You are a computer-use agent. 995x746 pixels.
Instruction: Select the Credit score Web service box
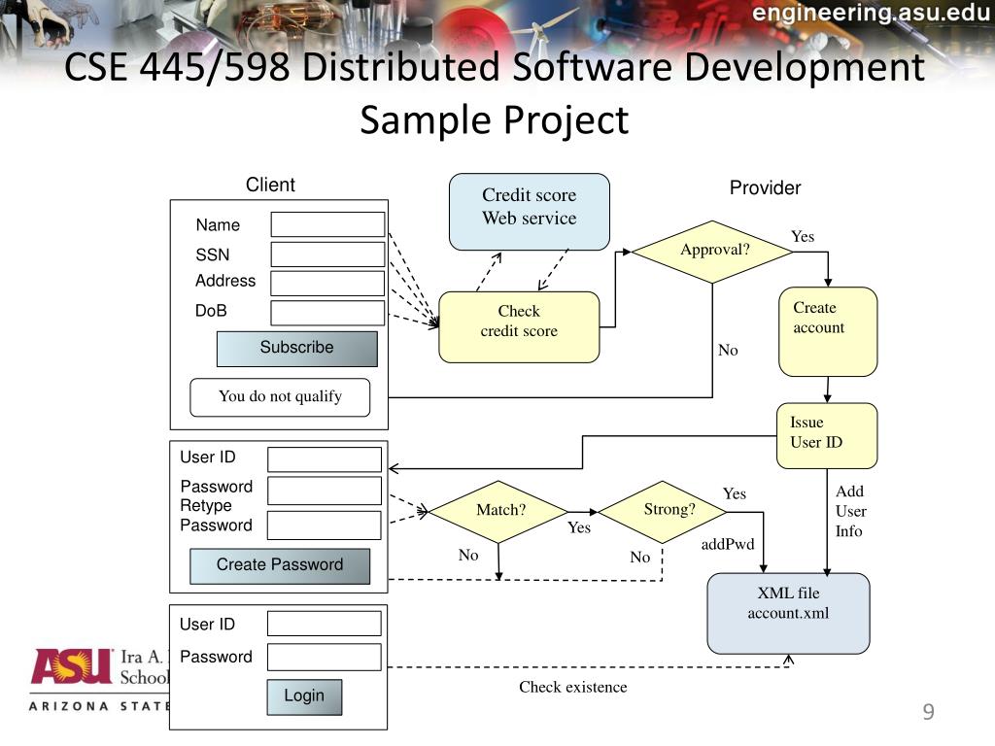[530, 211]
